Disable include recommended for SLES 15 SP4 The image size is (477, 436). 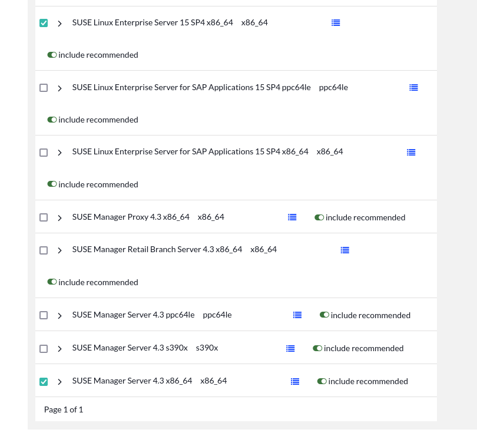[x=52, y=54]
